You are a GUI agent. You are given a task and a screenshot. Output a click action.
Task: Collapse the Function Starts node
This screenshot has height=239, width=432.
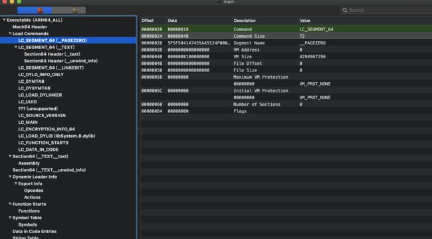[x=10, y=204]
